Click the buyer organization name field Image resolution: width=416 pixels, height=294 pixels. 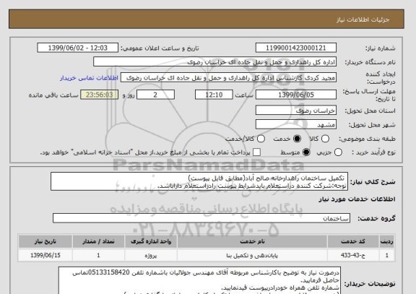(x=214, y=62)
